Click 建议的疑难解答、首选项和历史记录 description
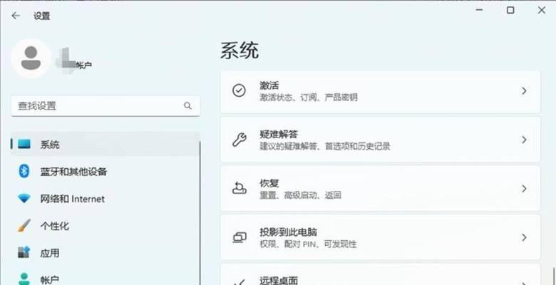This screenshot has height=285, width=556. pos(325,146)
